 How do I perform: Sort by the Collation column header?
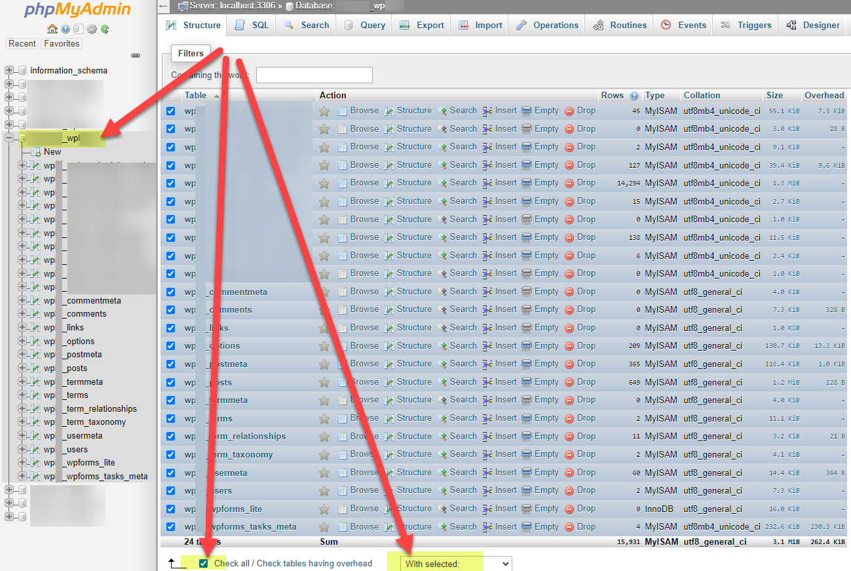[702, 96]
